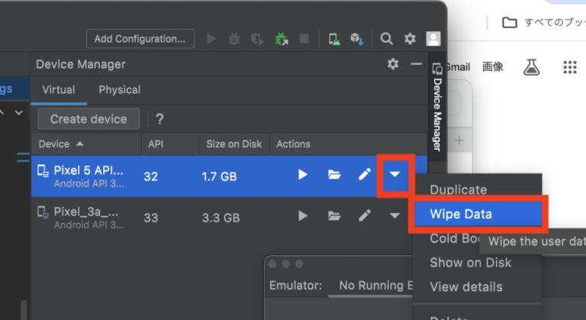The image size is (586, 320).
Task: Click the help question mark
Action: [x=159, y=119]
